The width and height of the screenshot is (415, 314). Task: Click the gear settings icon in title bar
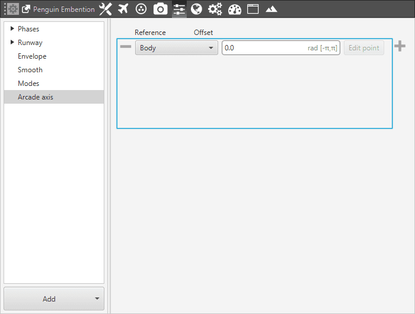pos(12,9)
